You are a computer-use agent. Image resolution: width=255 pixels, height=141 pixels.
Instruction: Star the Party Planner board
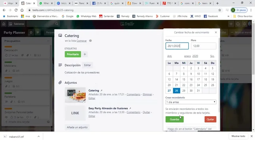click(31, 33)
